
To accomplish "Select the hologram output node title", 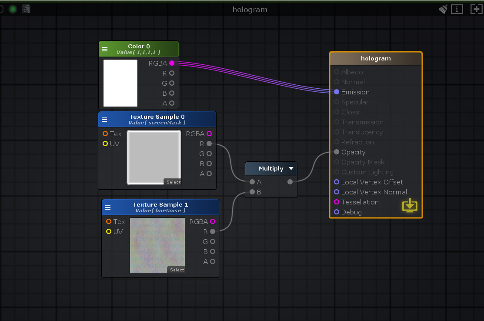I will pos(376,58).
